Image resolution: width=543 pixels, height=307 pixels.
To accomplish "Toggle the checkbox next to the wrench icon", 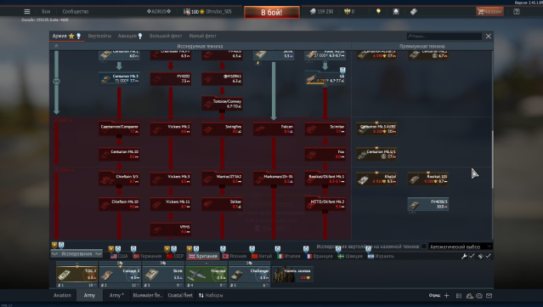I will tap(472, 256).
